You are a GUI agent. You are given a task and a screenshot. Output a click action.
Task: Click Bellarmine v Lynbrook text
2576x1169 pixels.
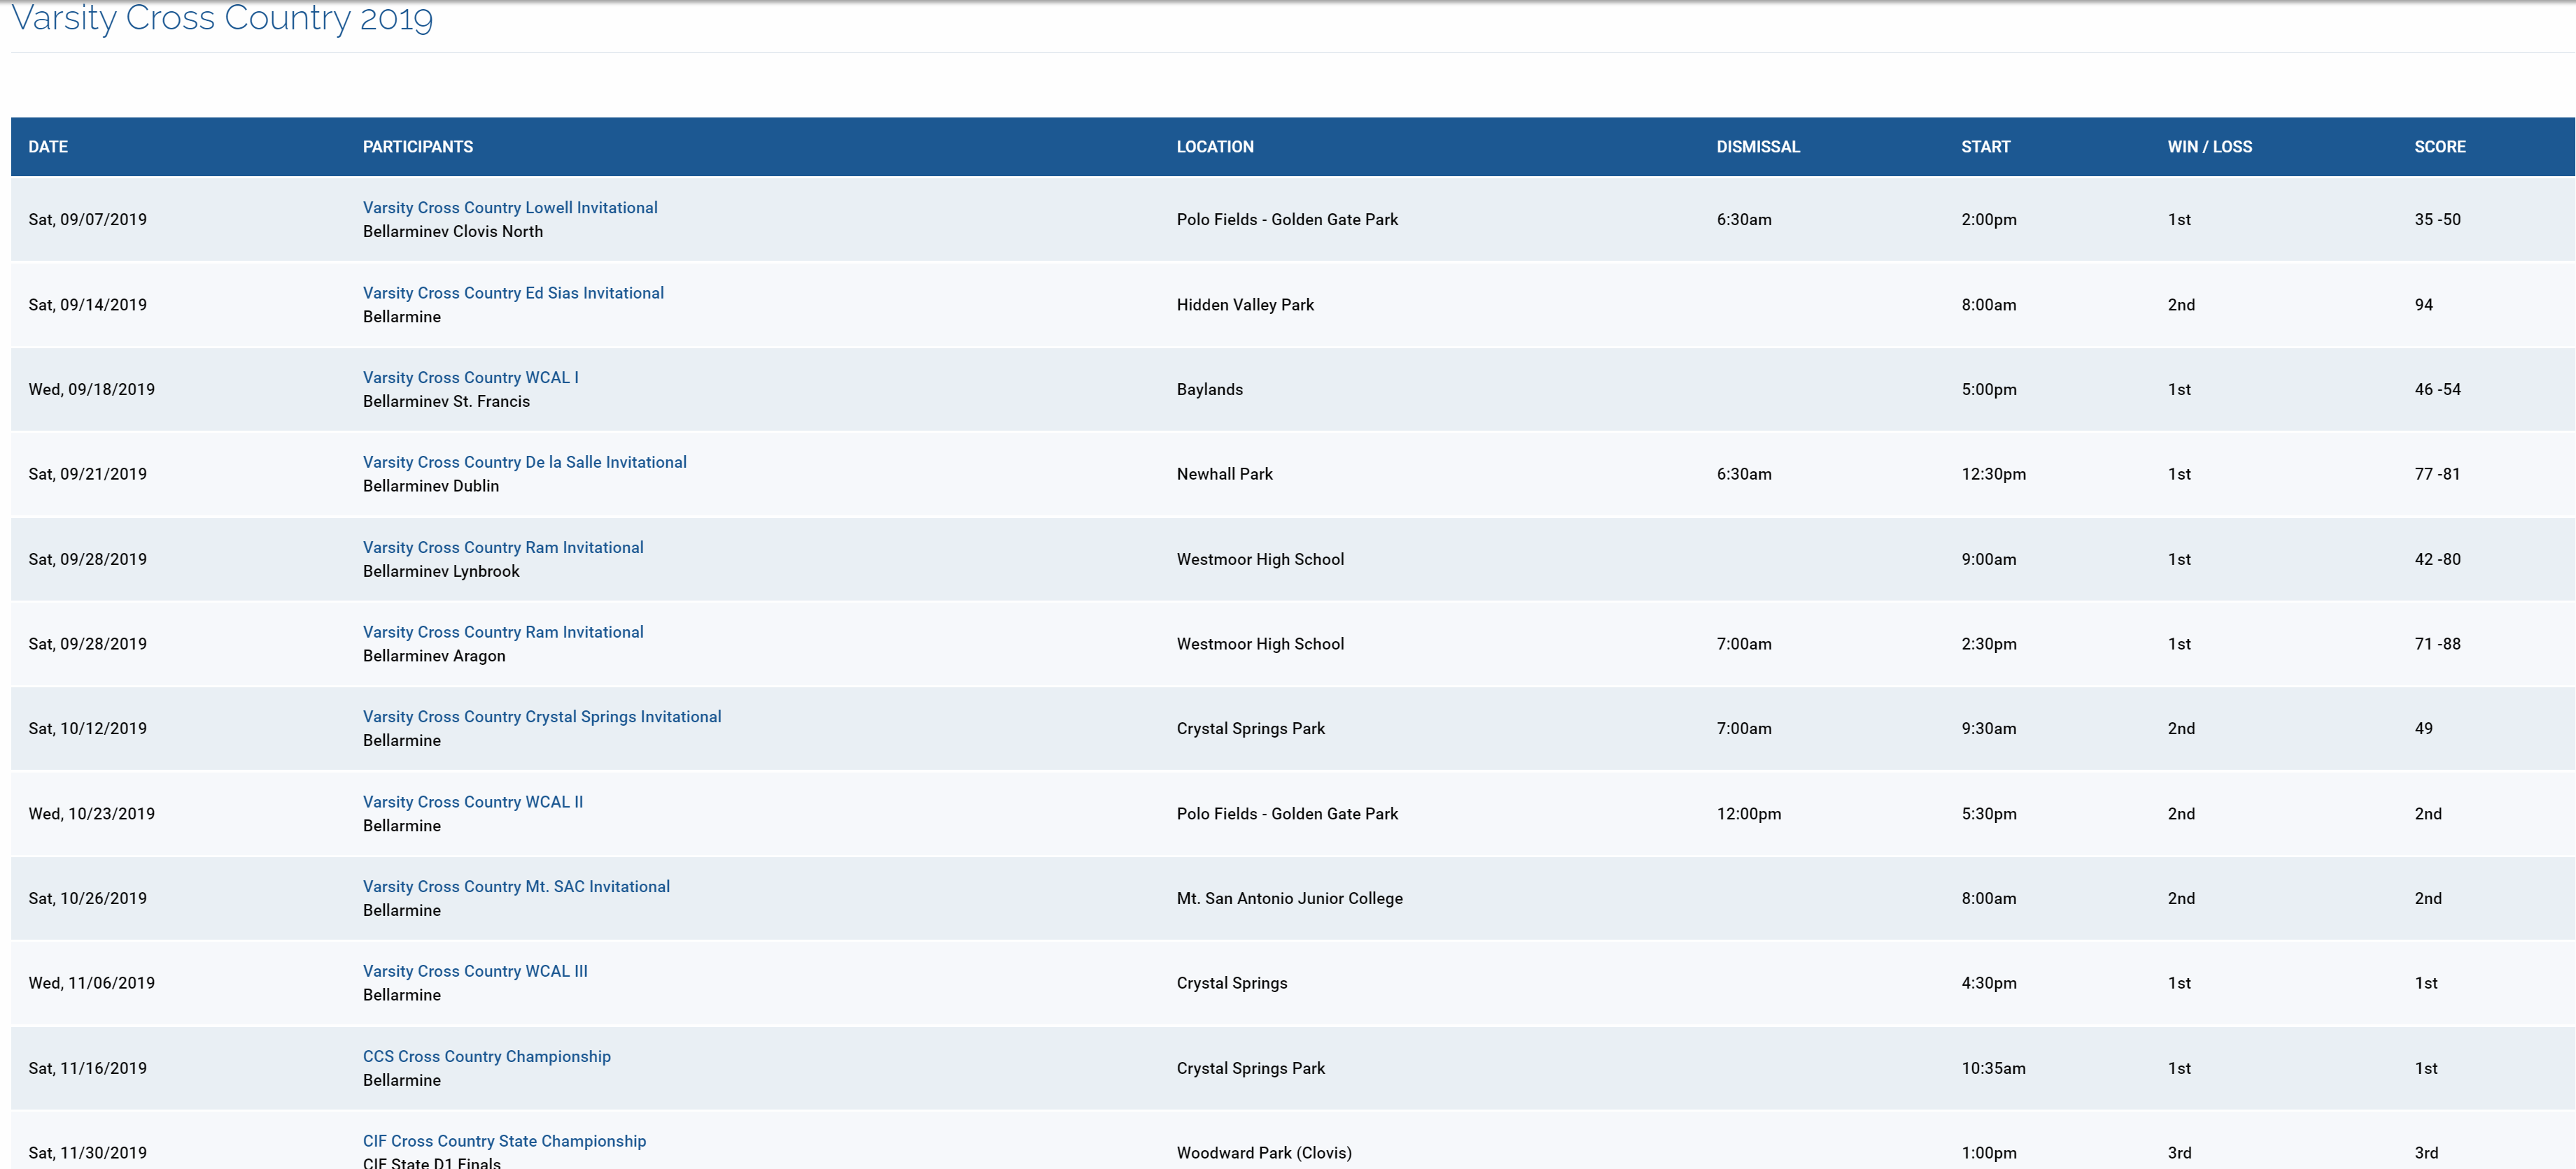tap(441, 571)
